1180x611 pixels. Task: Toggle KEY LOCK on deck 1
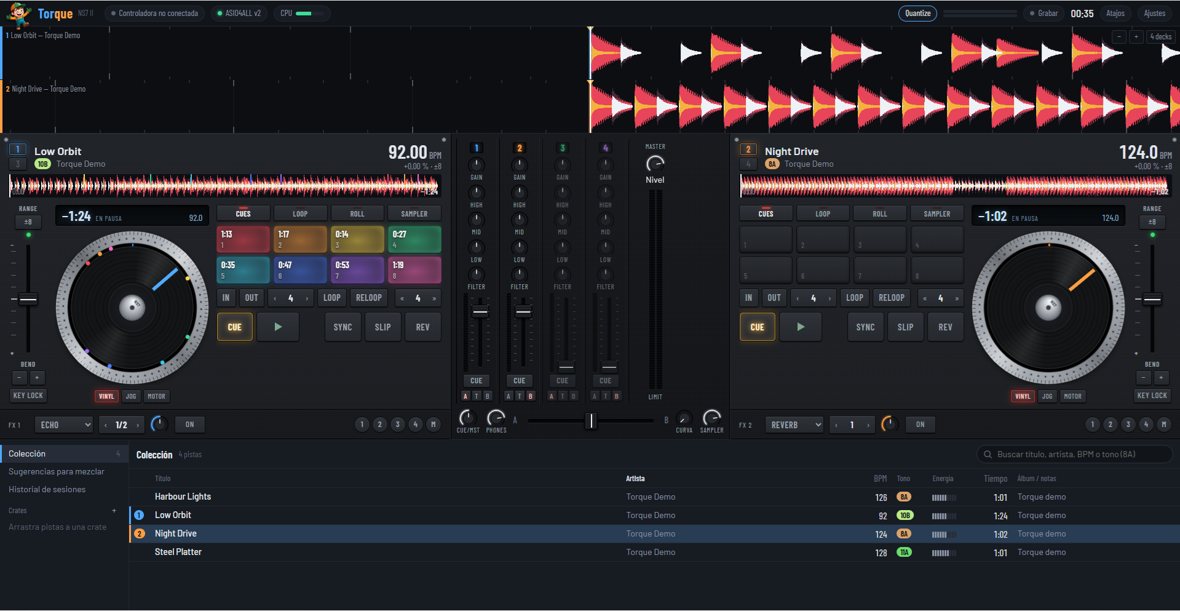tap(28, 396)
